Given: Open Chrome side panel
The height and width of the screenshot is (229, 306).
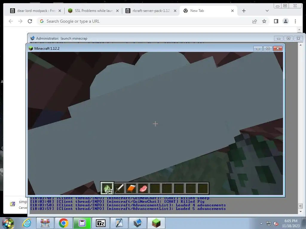Looking at the screenshot, I should [x=276, y=21].
